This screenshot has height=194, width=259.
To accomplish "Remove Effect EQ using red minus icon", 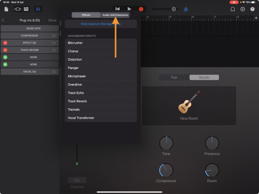I will click(x=5, y=43).
